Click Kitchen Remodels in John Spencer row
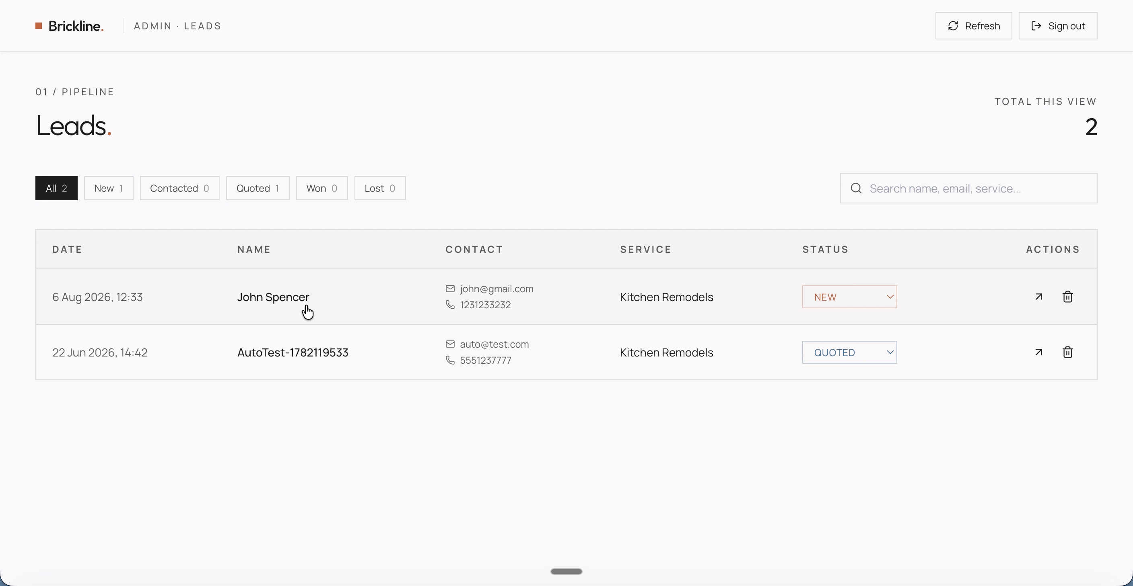This screenshot has width=1133, height=586. 666,297
